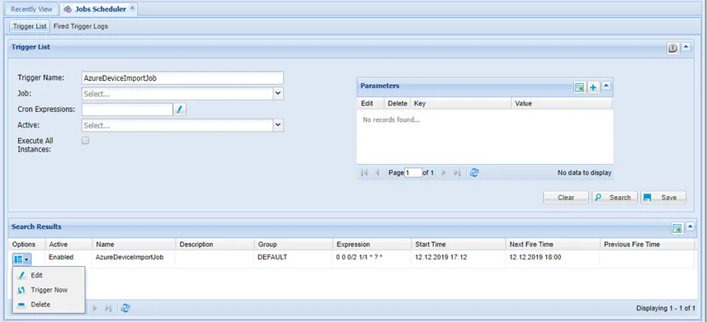Go to first page in Parameters pager

click(x=365, y=172)
